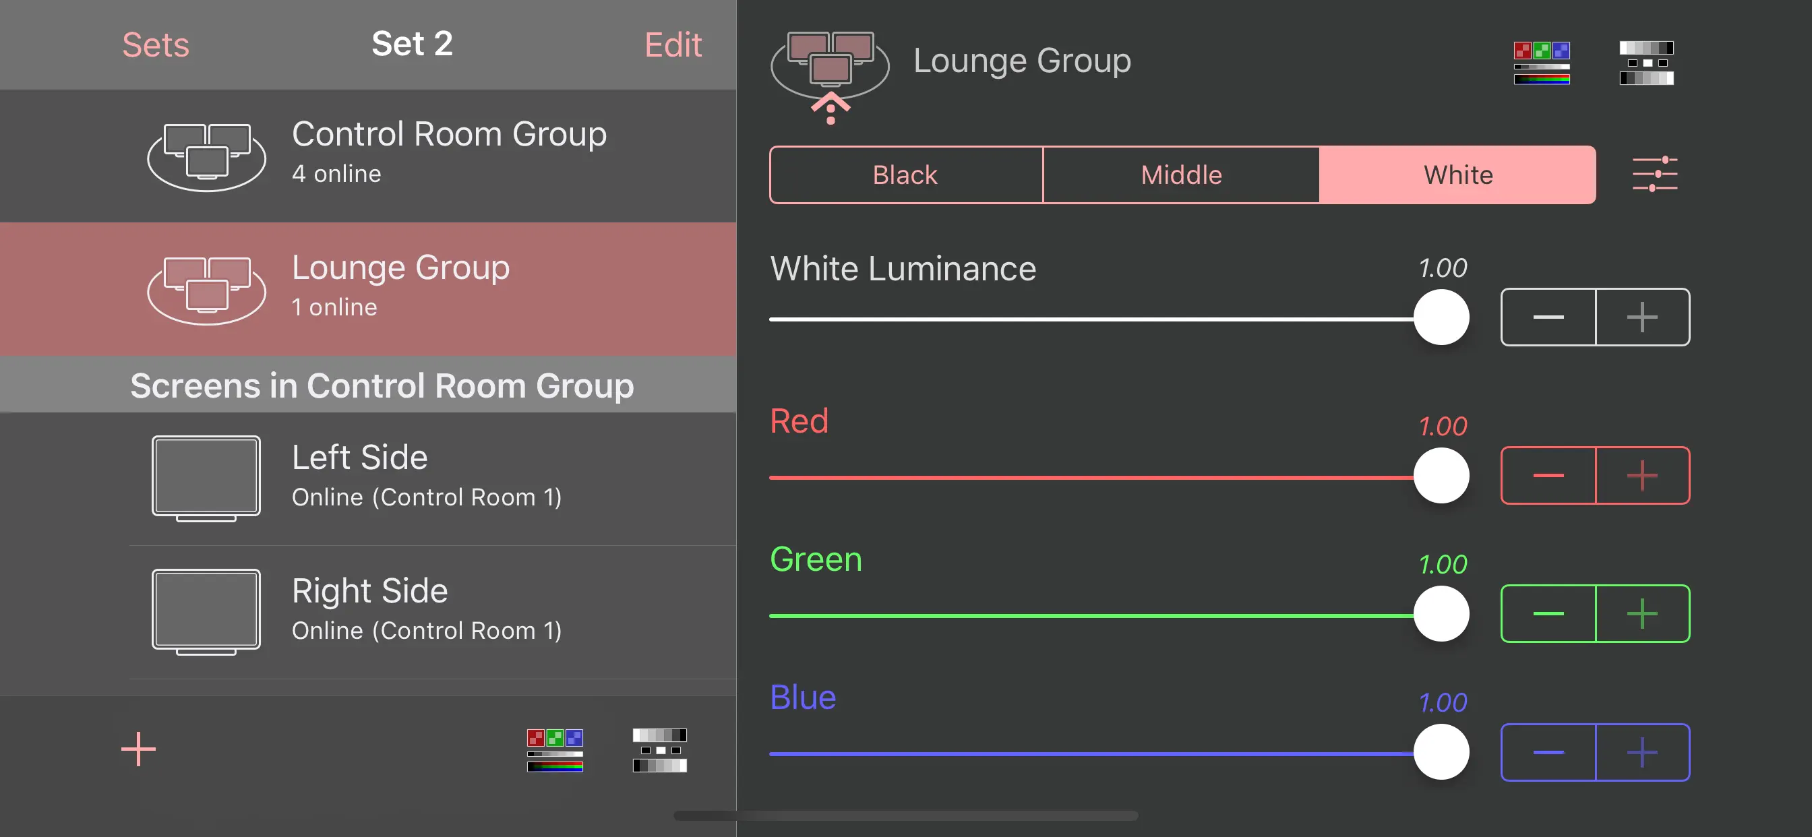Viewport: 1812px width, 837px height.
Task: Switch to the Black tab
Action: click(x=905, y=175)
